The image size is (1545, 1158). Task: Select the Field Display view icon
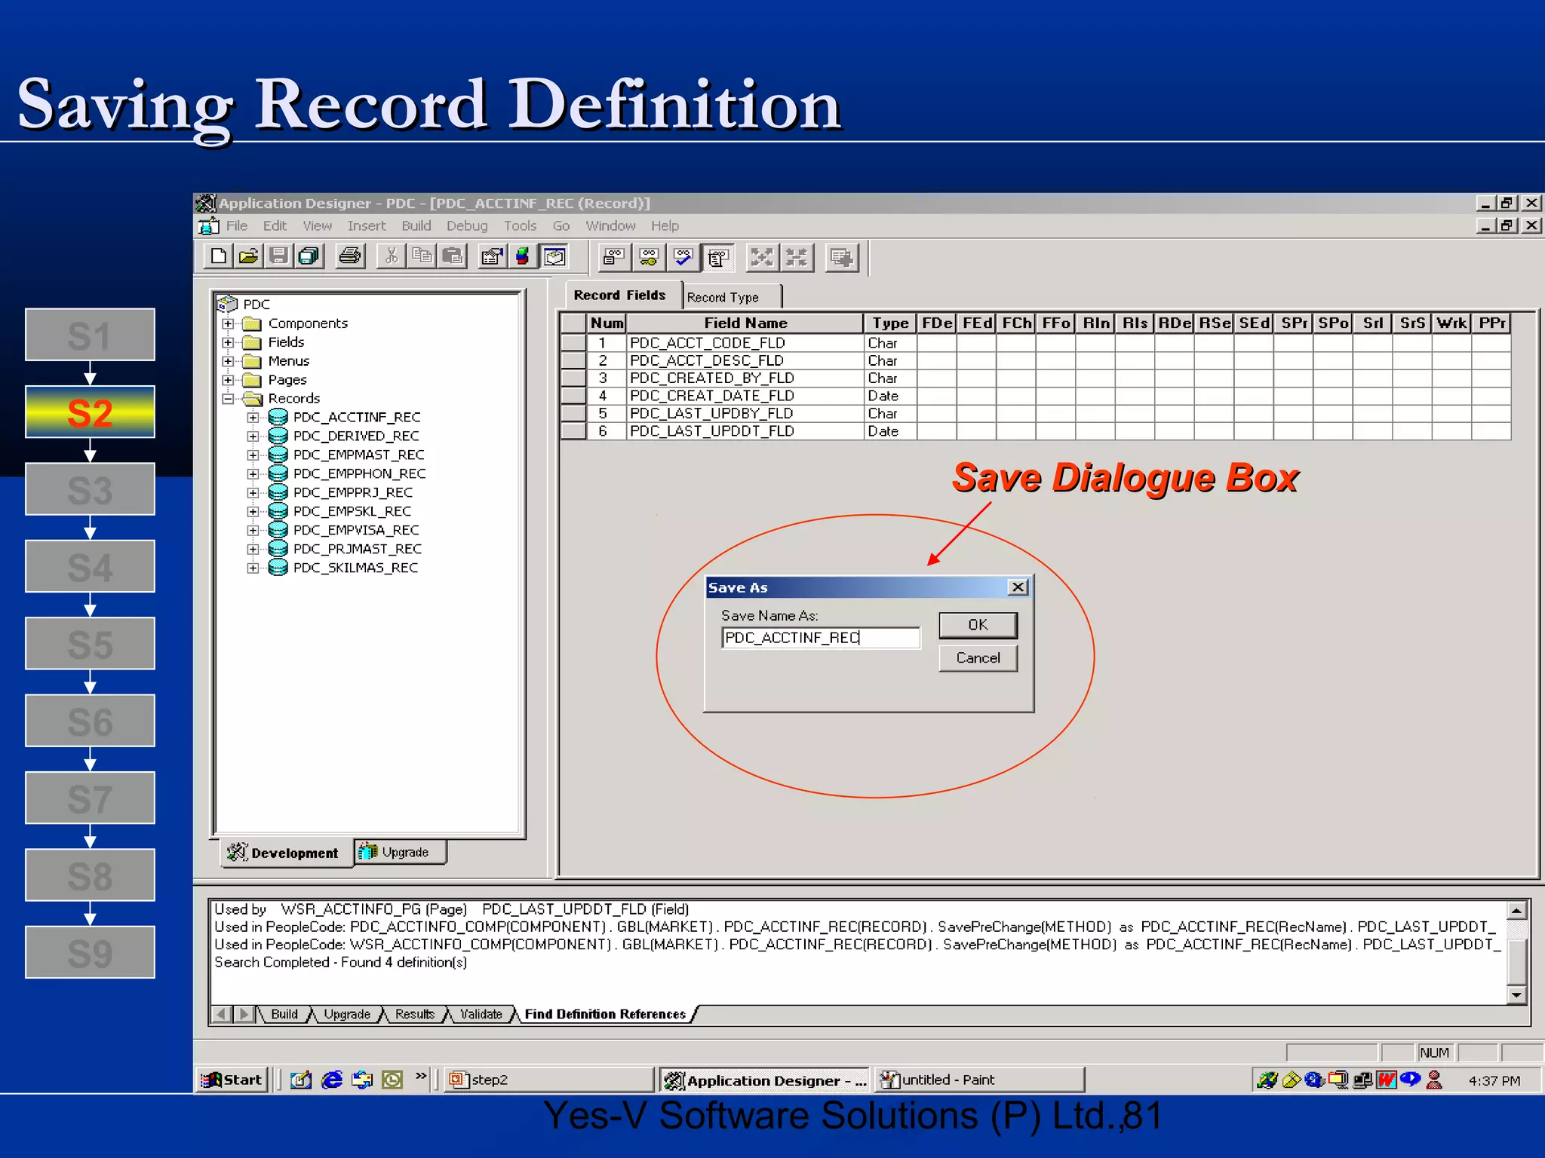click(614, 258)
